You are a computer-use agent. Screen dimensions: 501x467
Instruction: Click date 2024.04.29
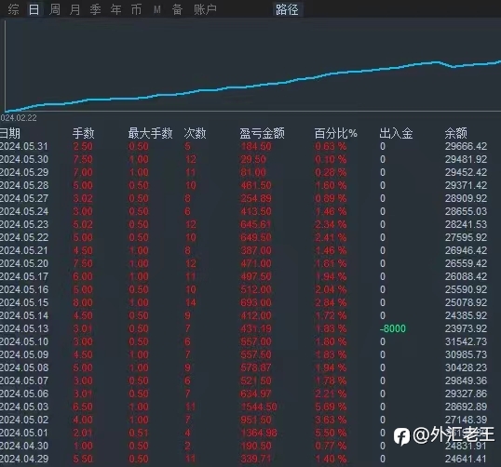coord(24,459)
